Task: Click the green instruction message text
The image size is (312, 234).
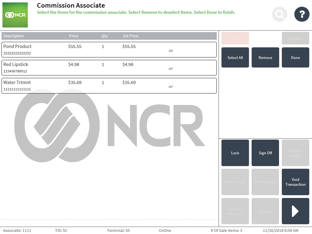Action: click(x=136, y=12)
